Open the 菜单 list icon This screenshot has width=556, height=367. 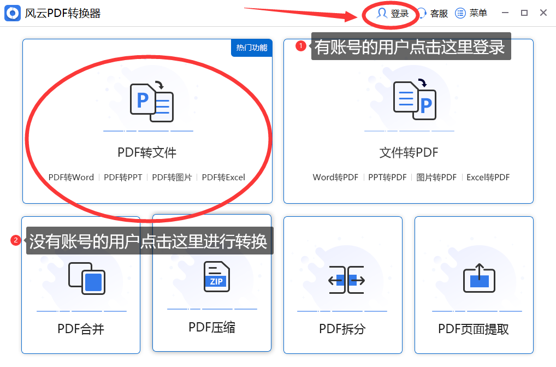click(x=460, y=13)
